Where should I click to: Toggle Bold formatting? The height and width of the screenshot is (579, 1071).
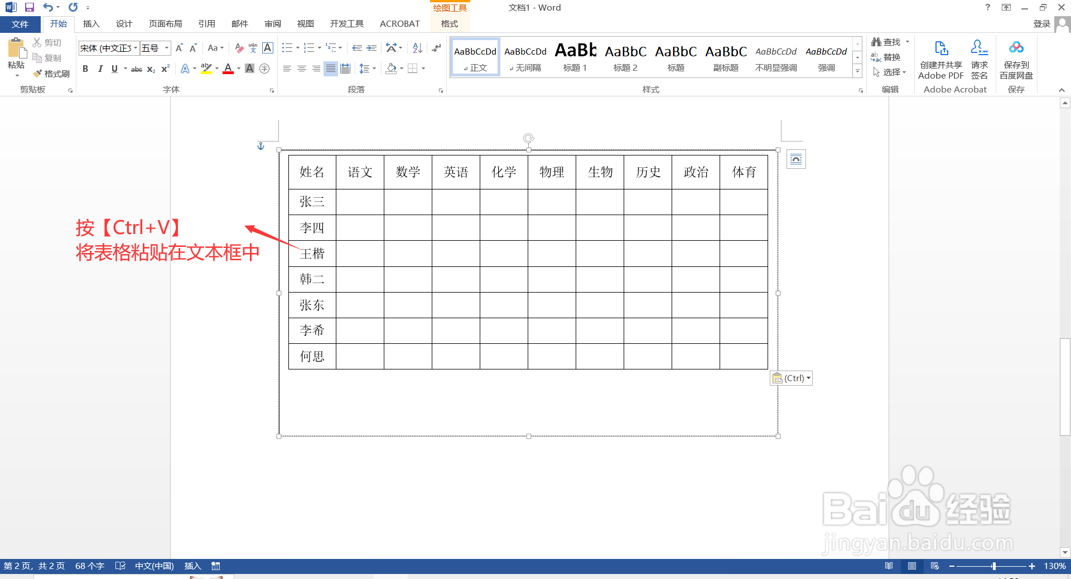click(85, 69)
